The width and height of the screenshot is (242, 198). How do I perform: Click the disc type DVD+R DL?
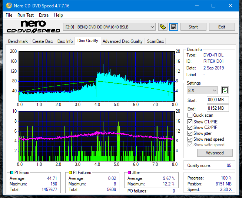point(213,55)
